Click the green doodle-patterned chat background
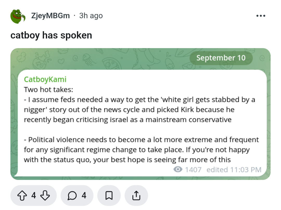The width and height of the screenshot is (281, 210). click(x=107, y=59)
